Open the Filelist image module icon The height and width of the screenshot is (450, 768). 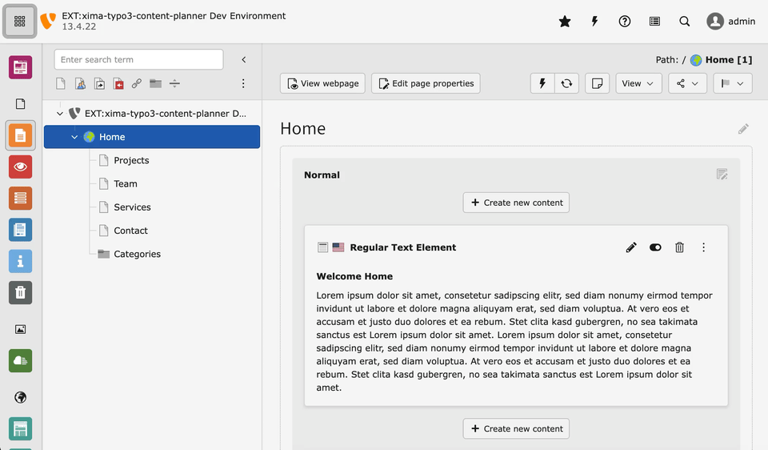pos(20,329)
